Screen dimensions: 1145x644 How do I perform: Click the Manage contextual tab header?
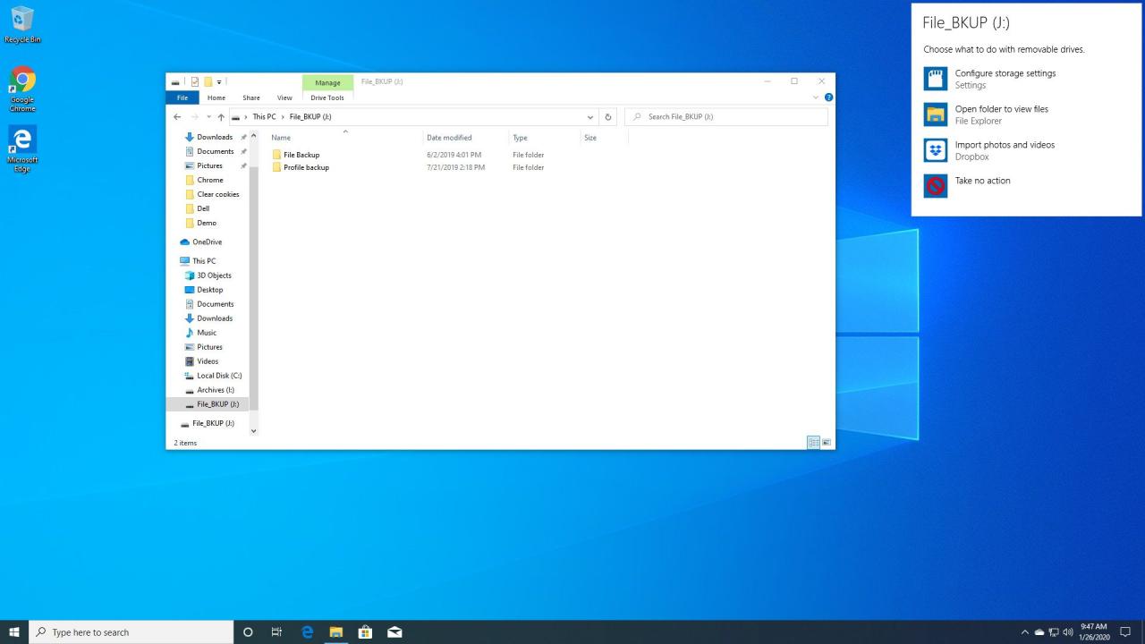tap(327, 82)
